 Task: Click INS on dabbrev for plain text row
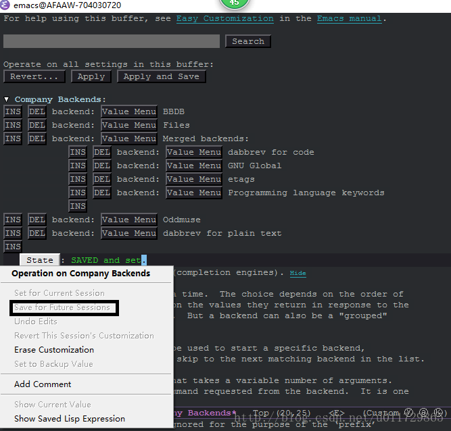pyautogui.click(x=13, y=233)
